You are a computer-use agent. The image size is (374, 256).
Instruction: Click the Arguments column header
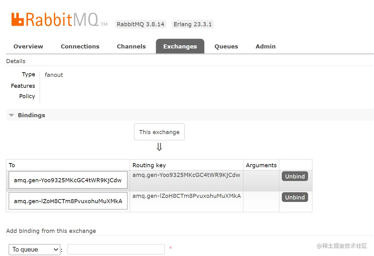point(261,165)
